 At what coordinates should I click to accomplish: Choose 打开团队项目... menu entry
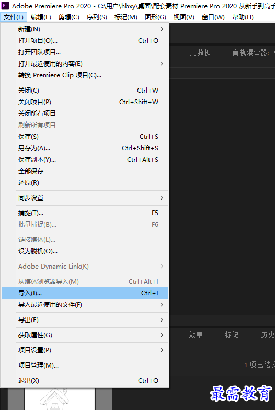[x=85, y=52]
